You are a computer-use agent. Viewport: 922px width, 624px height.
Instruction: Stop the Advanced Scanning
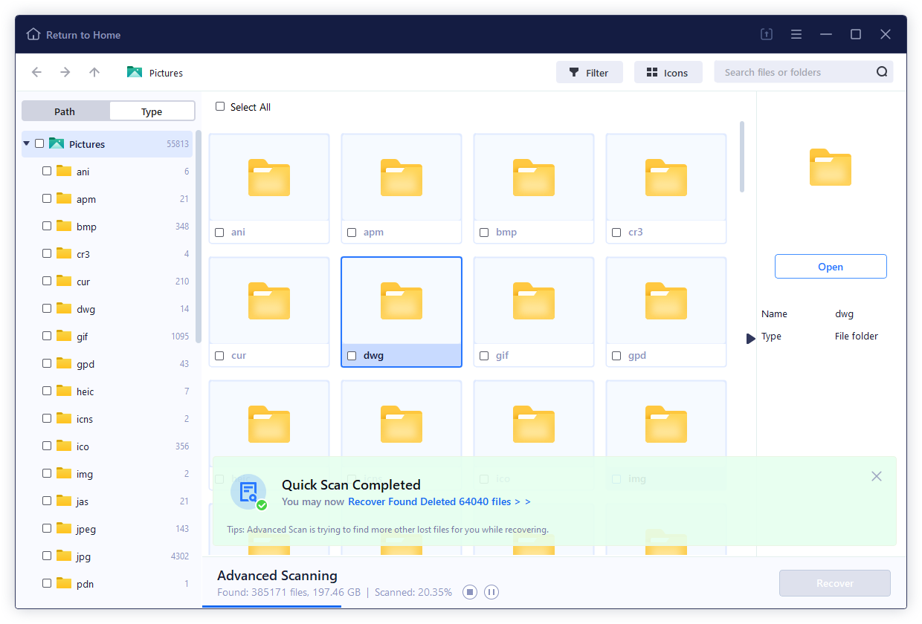(x=469, y=592)
